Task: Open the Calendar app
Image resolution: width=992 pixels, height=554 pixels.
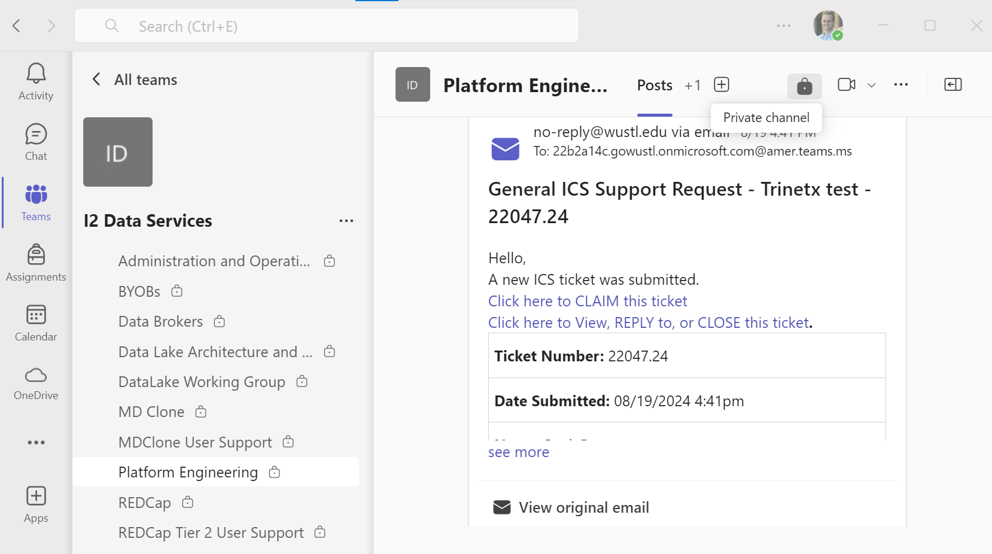Action: 36,323
